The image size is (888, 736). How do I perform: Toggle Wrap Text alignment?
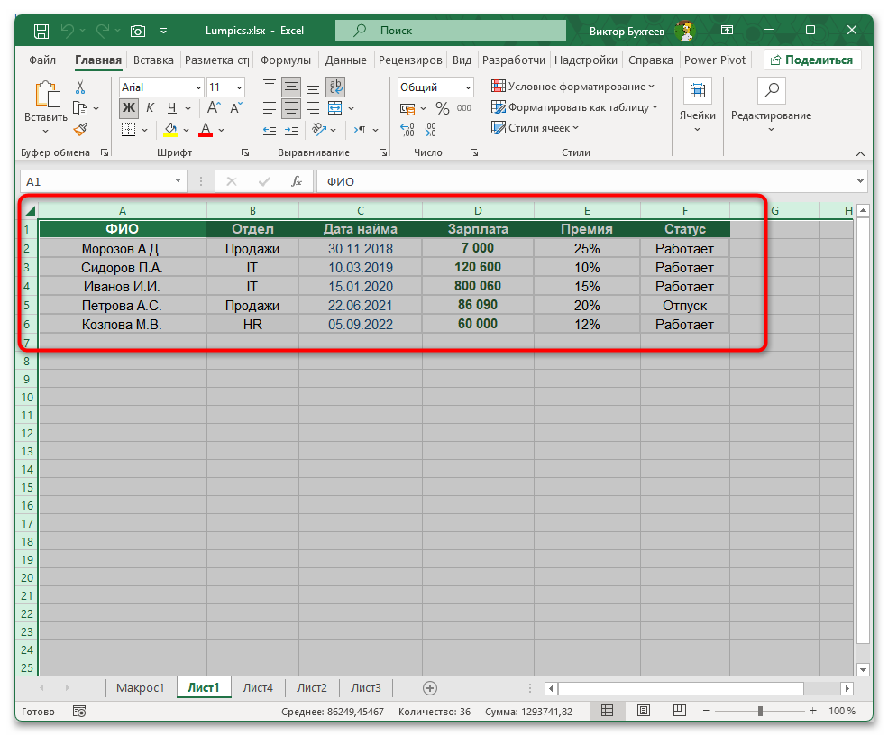[x=337, y=87]
